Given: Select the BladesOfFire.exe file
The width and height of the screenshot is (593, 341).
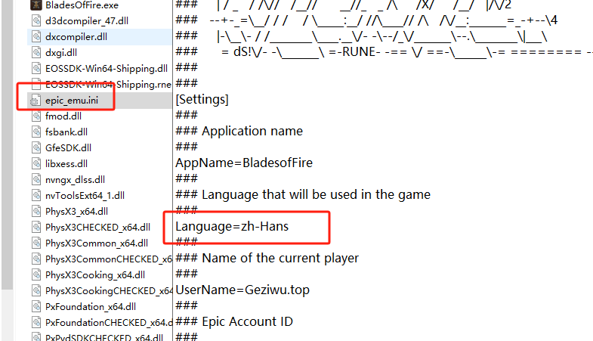Looking at the screenshot, I should [x=82, y=5].
